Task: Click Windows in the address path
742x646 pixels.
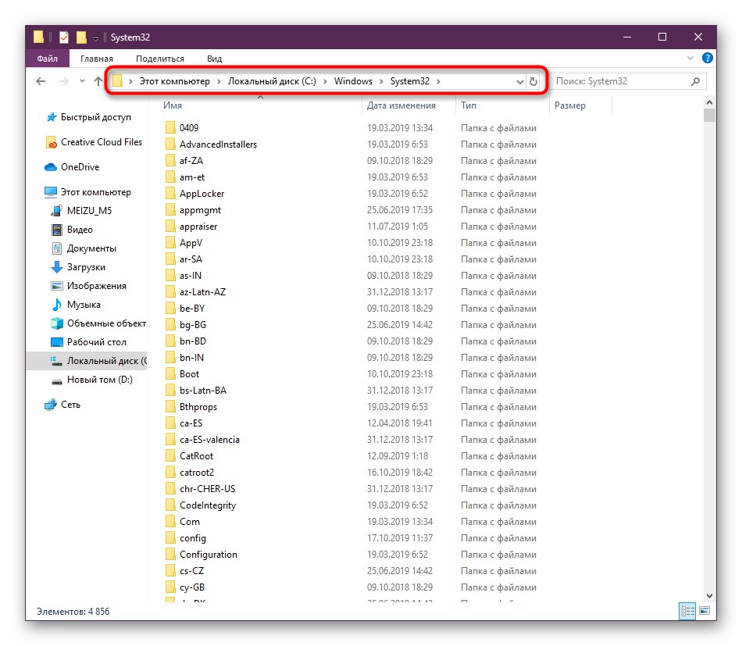Action: click(354, 81)
